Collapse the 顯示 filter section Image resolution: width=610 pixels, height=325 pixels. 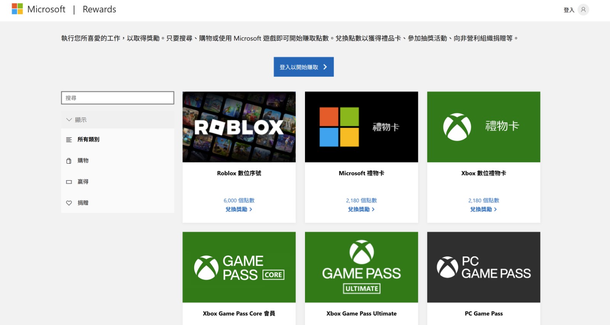(x=117, y=119)
